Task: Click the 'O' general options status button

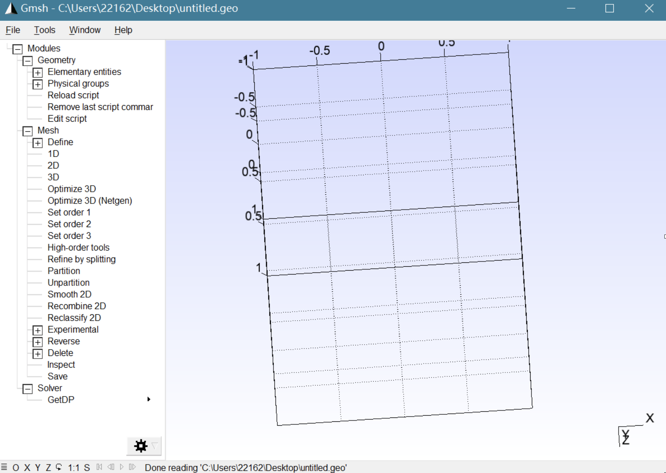Action: click(x=16, y=467)
